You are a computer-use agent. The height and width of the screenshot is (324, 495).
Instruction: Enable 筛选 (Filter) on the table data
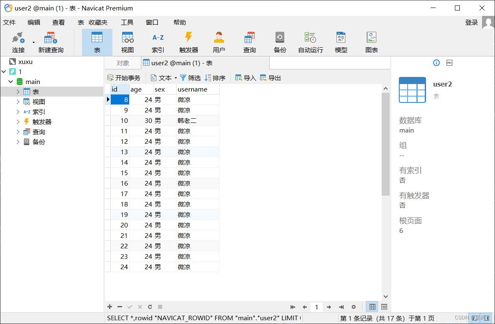[190, 77]
